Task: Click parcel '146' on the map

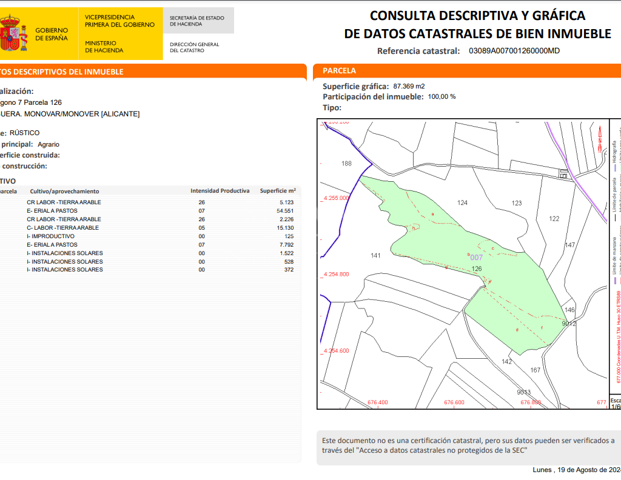Action: 569,310
